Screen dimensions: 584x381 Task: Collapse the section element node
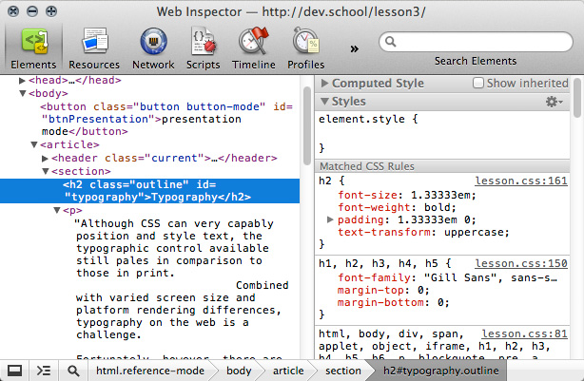coord(46,171)
